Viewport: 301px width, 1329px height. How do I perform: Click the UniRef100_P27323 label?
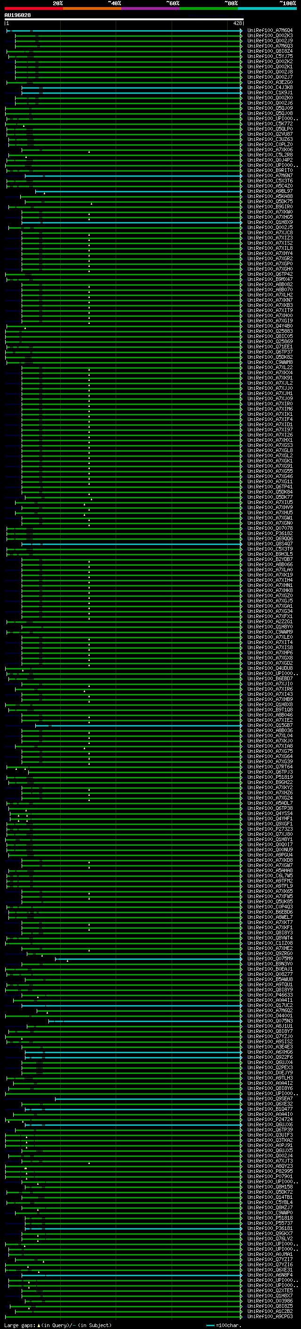tap(270, 829)
